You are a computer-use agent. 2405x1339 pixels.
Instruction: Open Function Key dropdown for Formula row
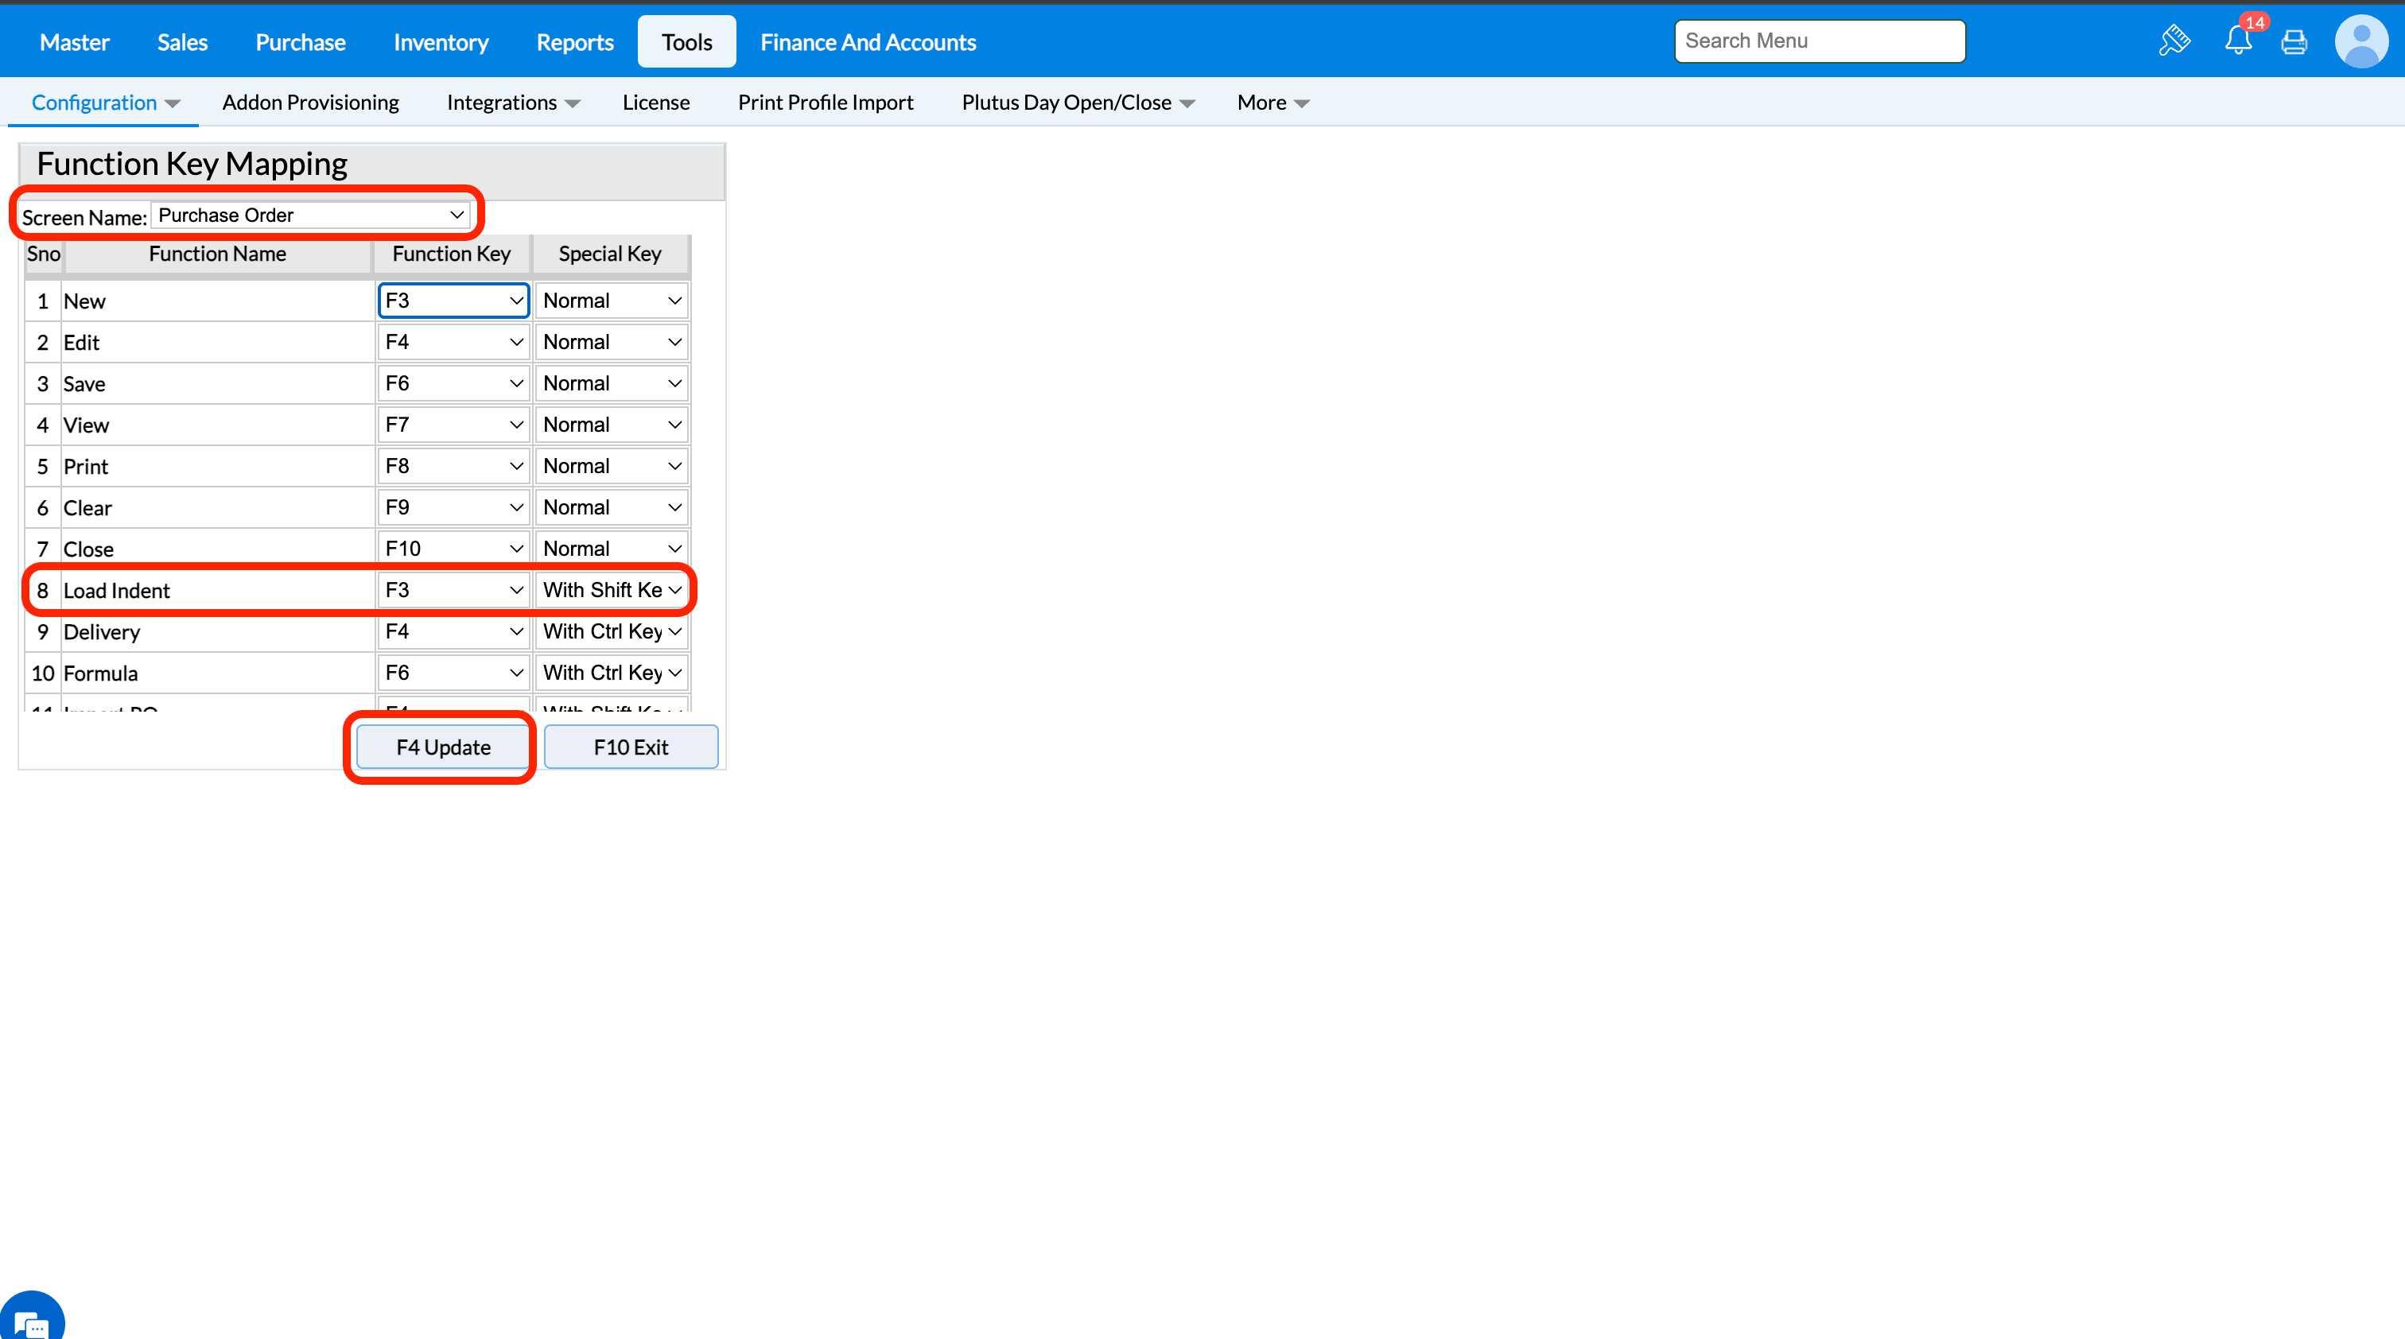pyautogui.click(x=453, y=673)
